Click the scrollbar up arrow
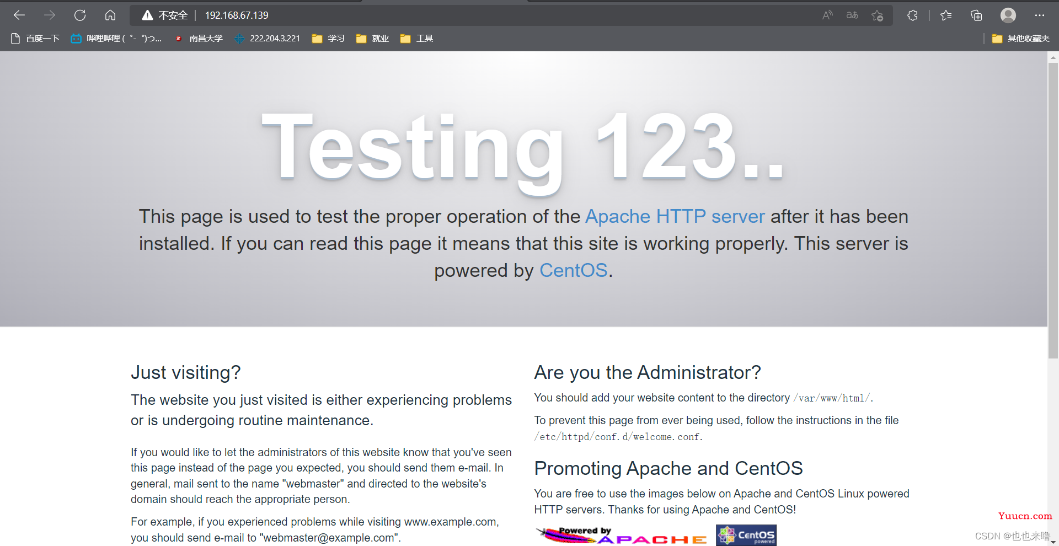This screenshot has width=1059, height=546. (x=1053, y=57)
